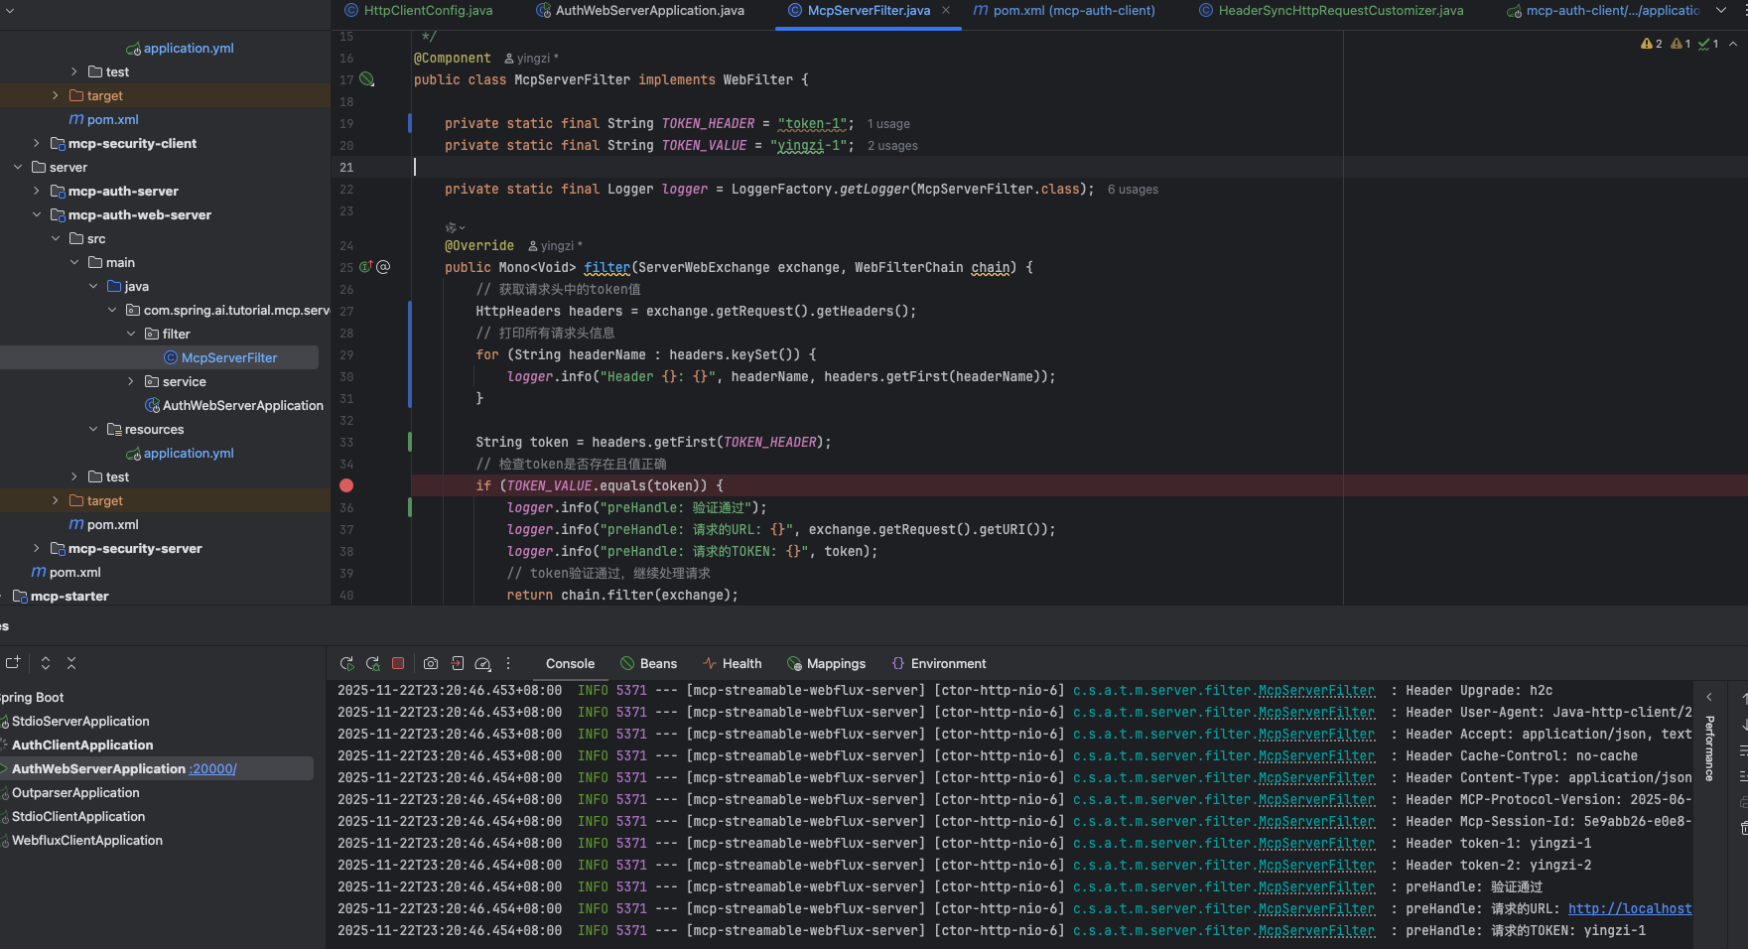Image resolution: width=1748 pixels, height=949 pixels.
Task: Stop the running application with red square
Action: pyautogui.click(x=398, y=663)
